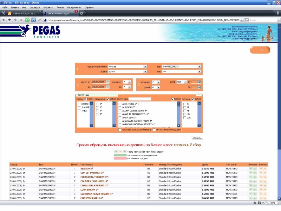Expand the EGYPT country dropdown
This screenshot has width=281, height=211.
(x=127, y=71)
